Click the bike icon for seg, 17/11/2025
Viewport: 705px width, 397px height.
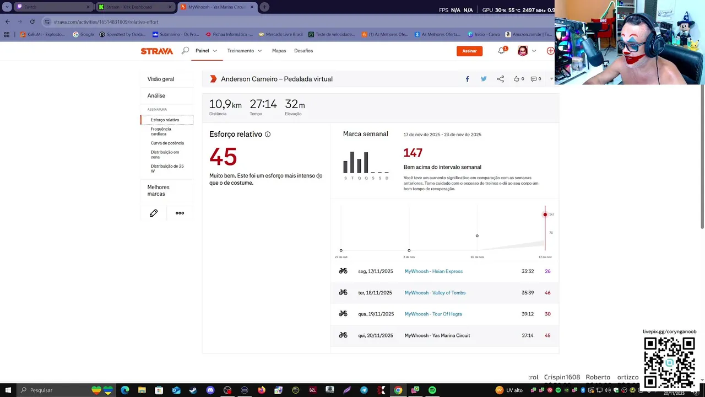(343, 271)
